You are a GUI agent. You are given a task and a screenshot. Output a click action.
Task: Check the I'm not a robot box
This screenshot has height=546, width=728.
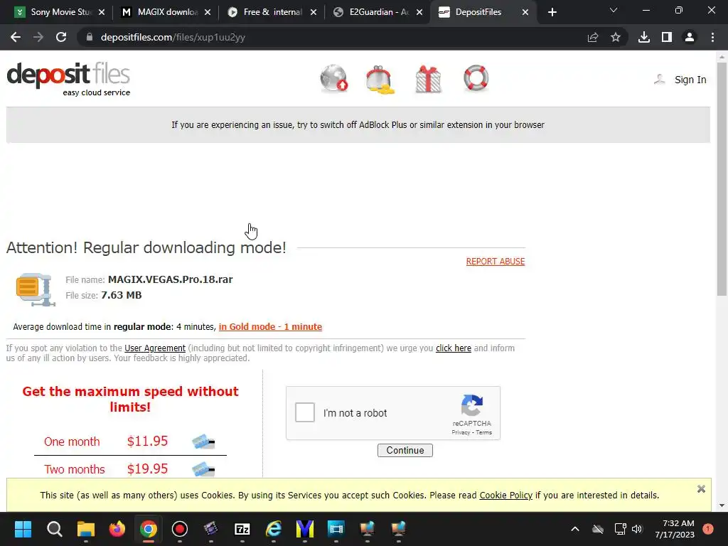[x=305, y=412]
